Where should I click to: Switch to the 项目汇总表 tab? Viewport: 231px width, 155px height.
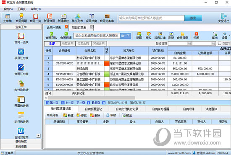click(x=79, y=28)
